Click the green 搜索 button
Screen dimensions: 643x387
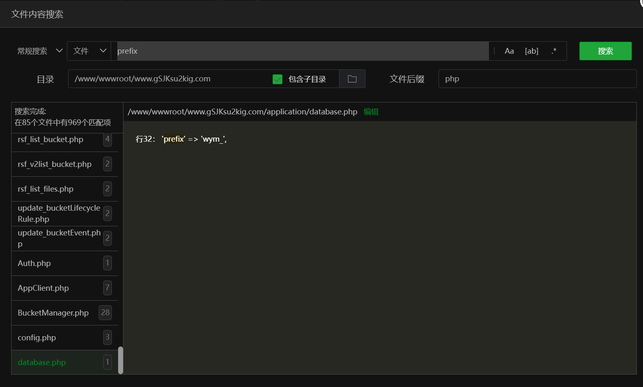pyautogui.click(x=605, y=51)
